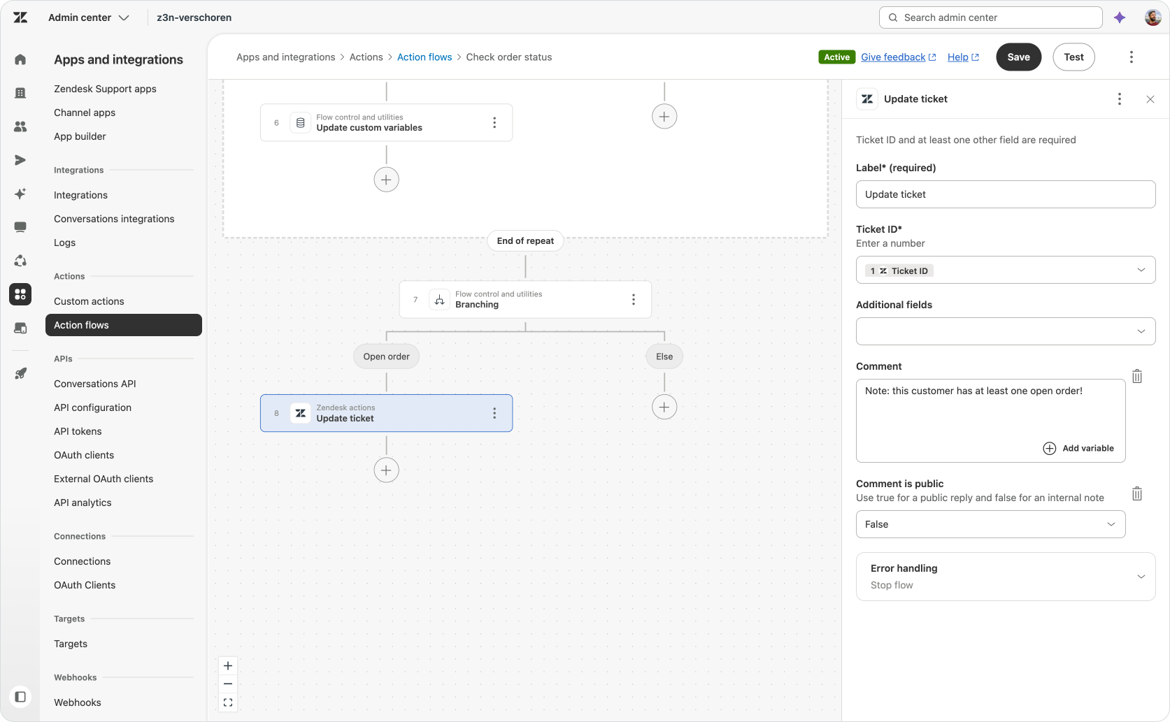Open Conversations integrations page

click(x=114, y=219)
